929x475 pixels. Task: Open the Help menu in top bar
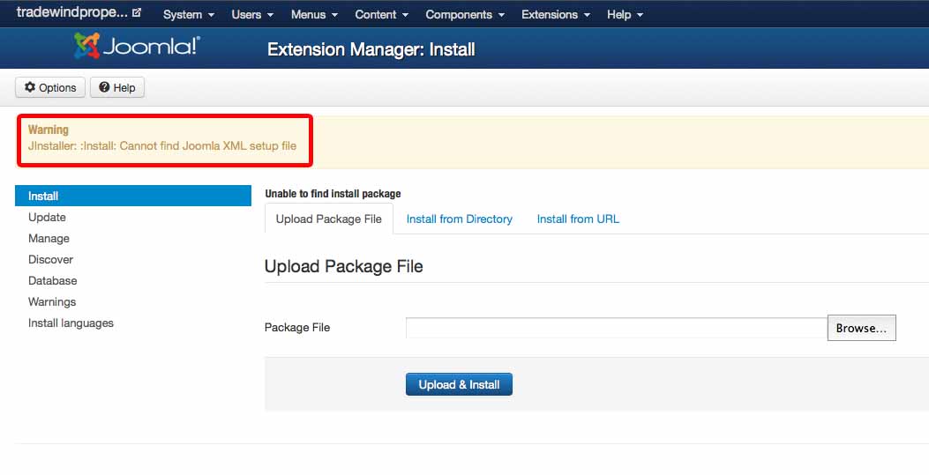[625, 15]
